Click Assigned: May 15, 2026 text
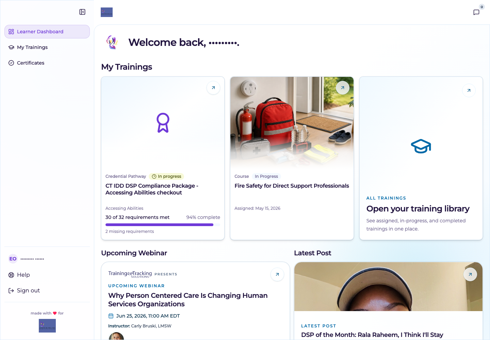The width and height of the screenshot is (490, 340). point(257,208)
